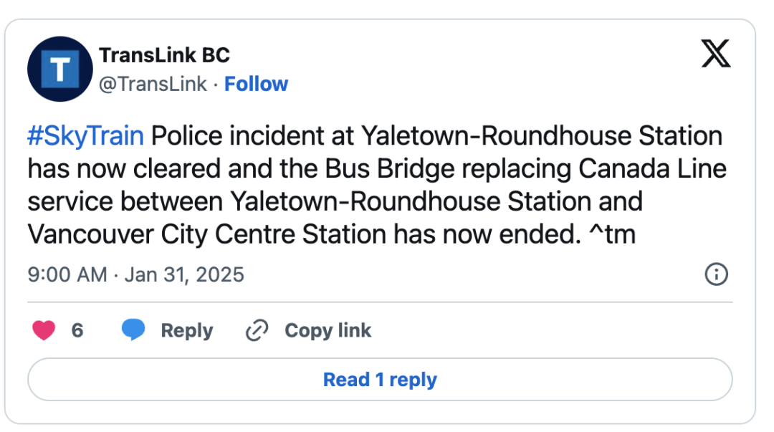Click the X logo in the corner

point(716,53)
